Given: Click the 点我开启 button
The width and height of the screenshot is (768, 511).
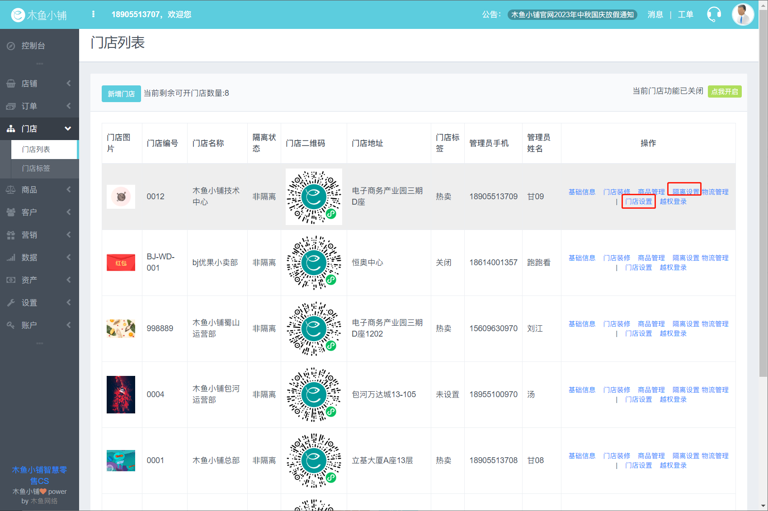Looking at the screenshot, I should pos(725,91).
